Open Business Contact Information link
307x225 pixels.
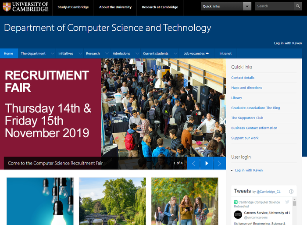[254, 128]
